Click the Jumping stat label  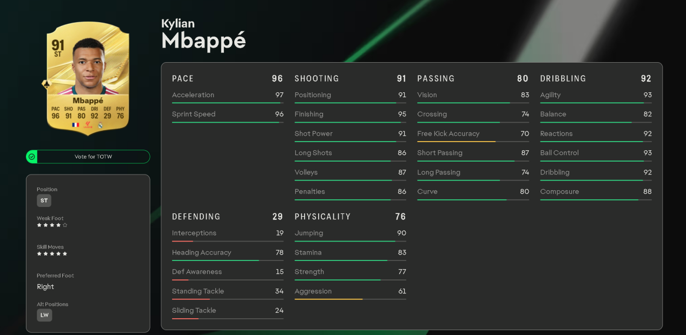point(309,233)
